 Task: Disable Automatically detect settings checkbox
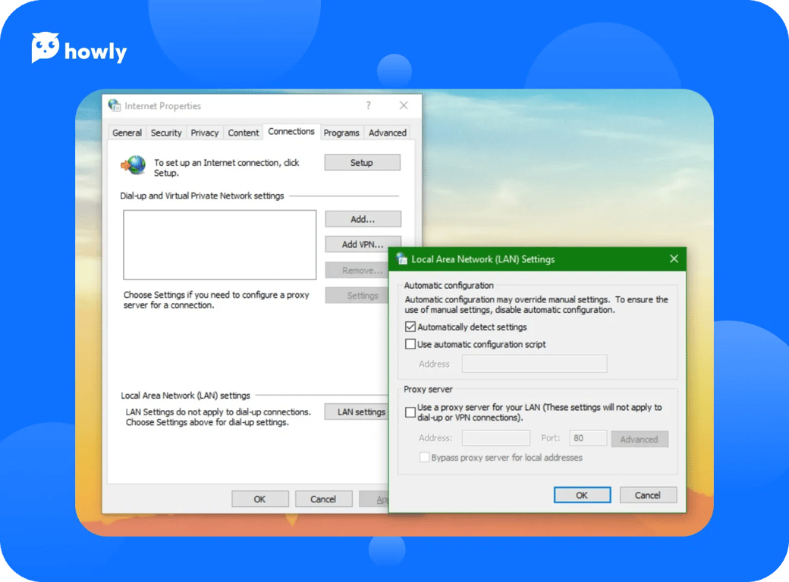tap(410, 327)
